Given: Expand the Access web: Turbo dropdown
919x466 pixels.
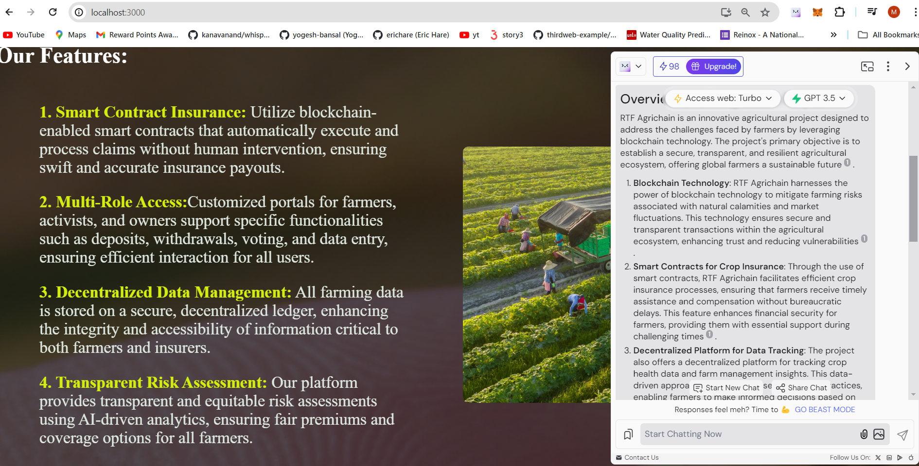Looking at the screenshot, I should coord(722,98).
